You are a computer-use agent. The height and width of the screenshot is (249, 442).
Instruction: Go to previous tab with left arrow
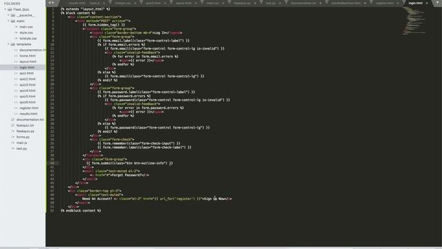click(50, 3)
